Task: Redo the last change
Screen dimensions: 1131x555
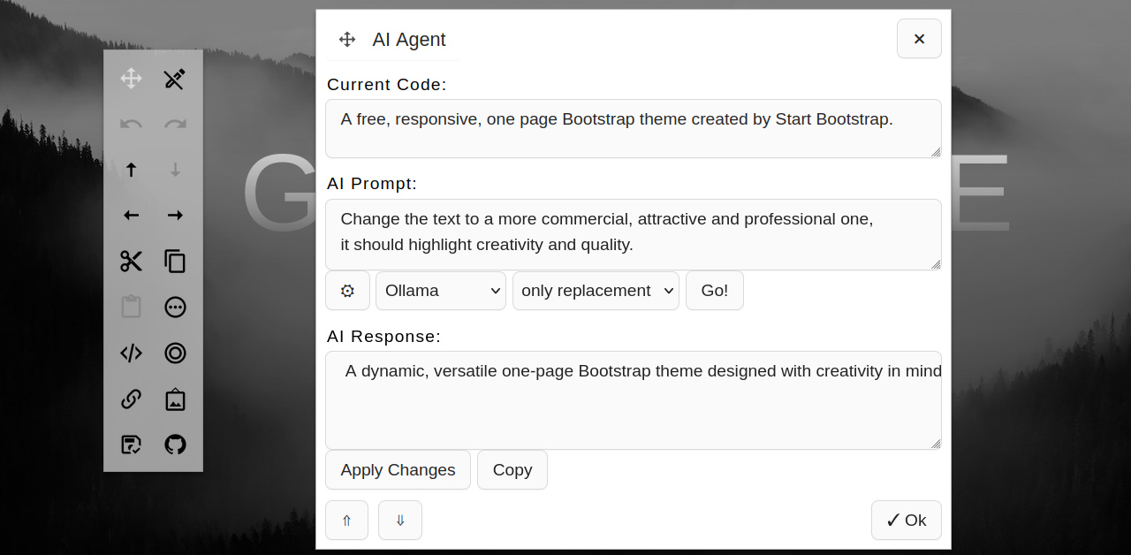Action: [175, 124]
